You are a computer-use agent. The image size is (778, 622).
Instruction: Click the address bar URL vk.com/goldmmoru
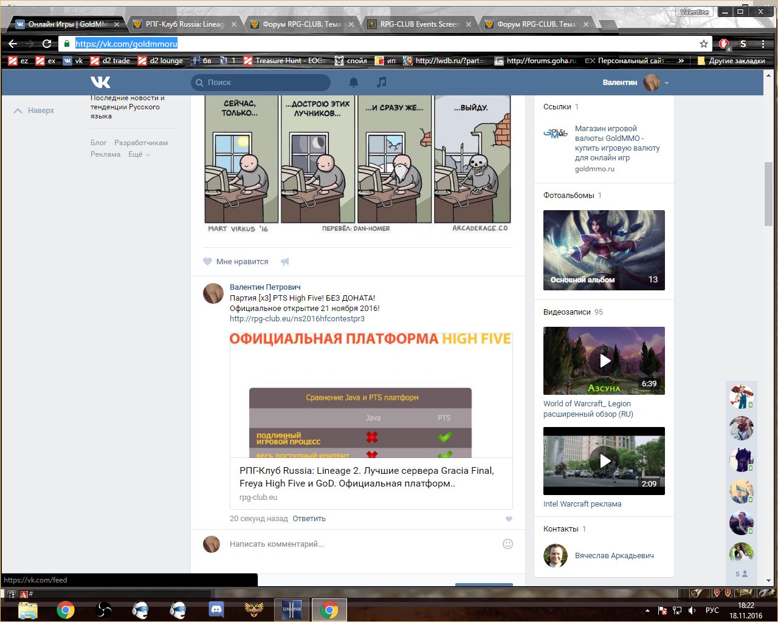(126, 44)
